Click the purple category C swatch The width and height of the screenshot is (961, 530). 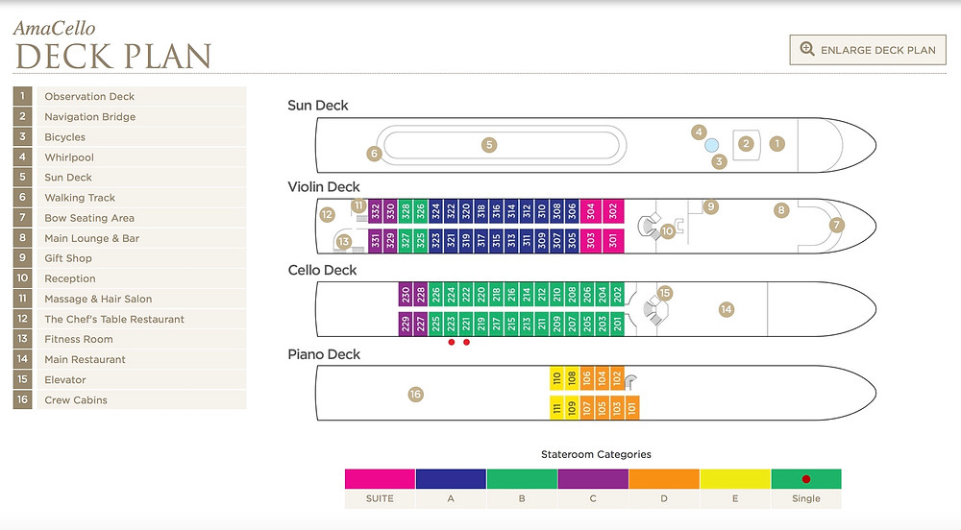pos(593,478)
